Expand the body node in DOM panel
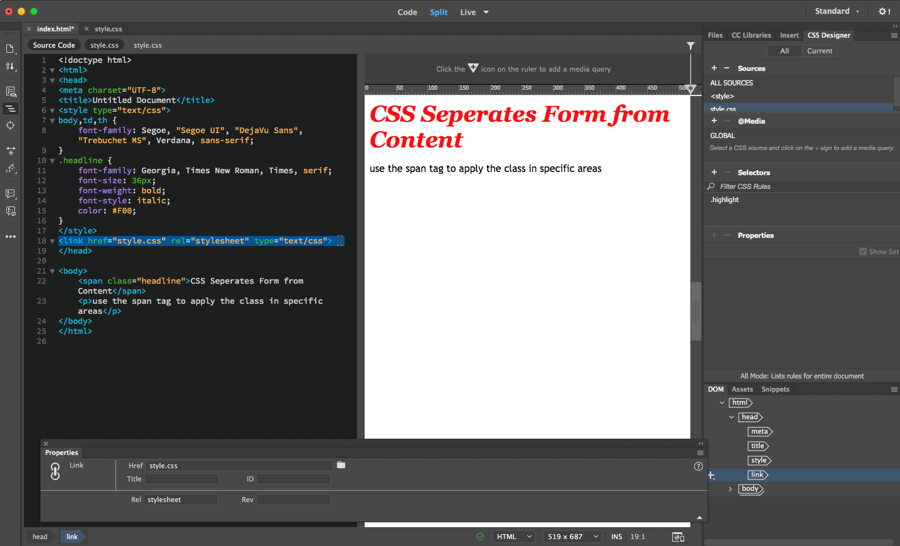 pyautogui.click(x=730, y=490)
